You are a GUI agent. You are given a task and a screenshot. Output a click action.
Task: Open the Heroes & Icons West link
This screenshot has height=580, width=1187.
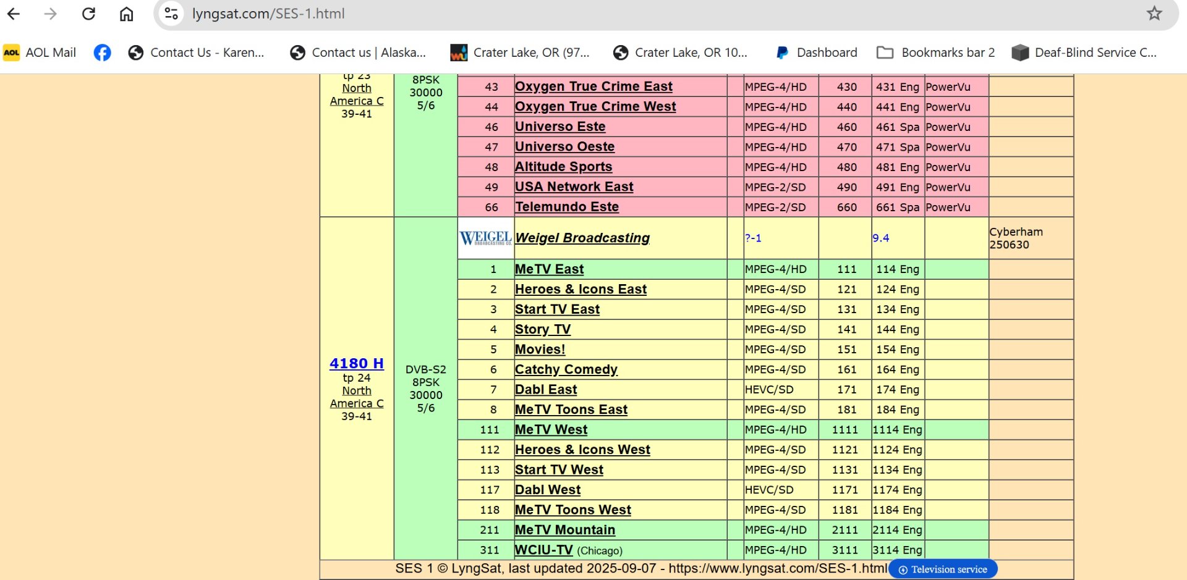[x=582, y=450]
